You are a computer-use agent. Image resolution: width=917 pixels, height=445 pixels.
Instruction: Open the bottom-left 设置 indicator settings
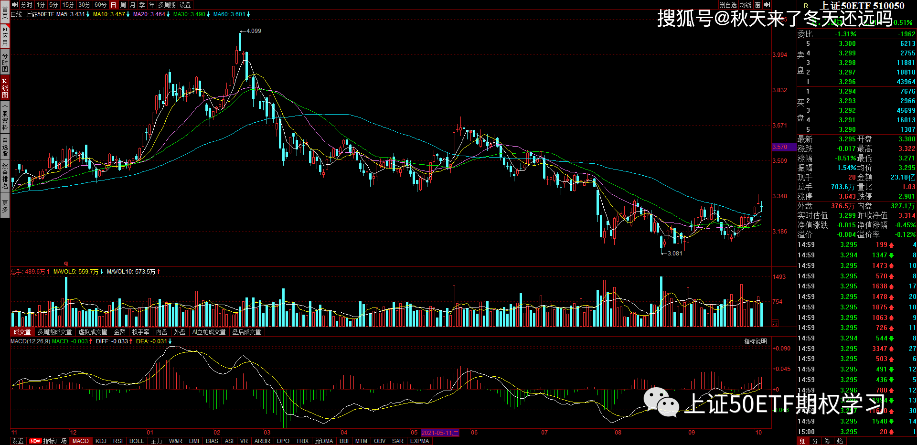(18, 441)
